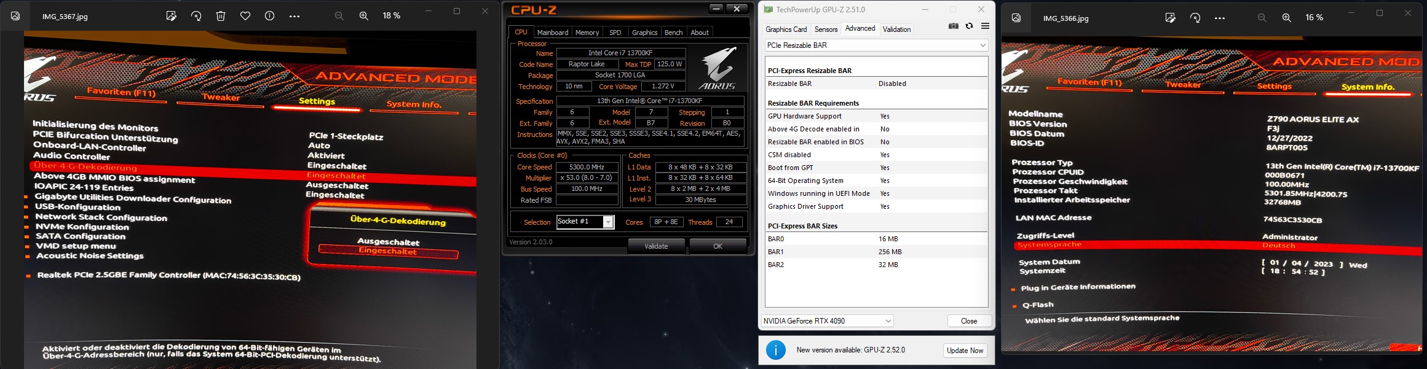Click the 16 % zoom level in IMG_5366.jpg window
Screen dimensions: 1427x369
[x=1314, y=18]
